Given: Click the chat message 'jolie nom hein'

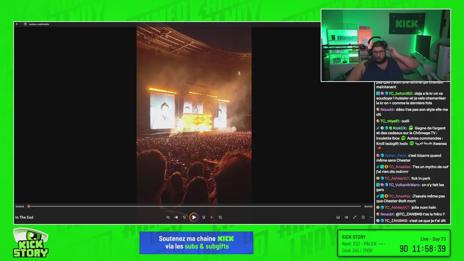Looking at the screenshot, I should [x=424, y=207].
